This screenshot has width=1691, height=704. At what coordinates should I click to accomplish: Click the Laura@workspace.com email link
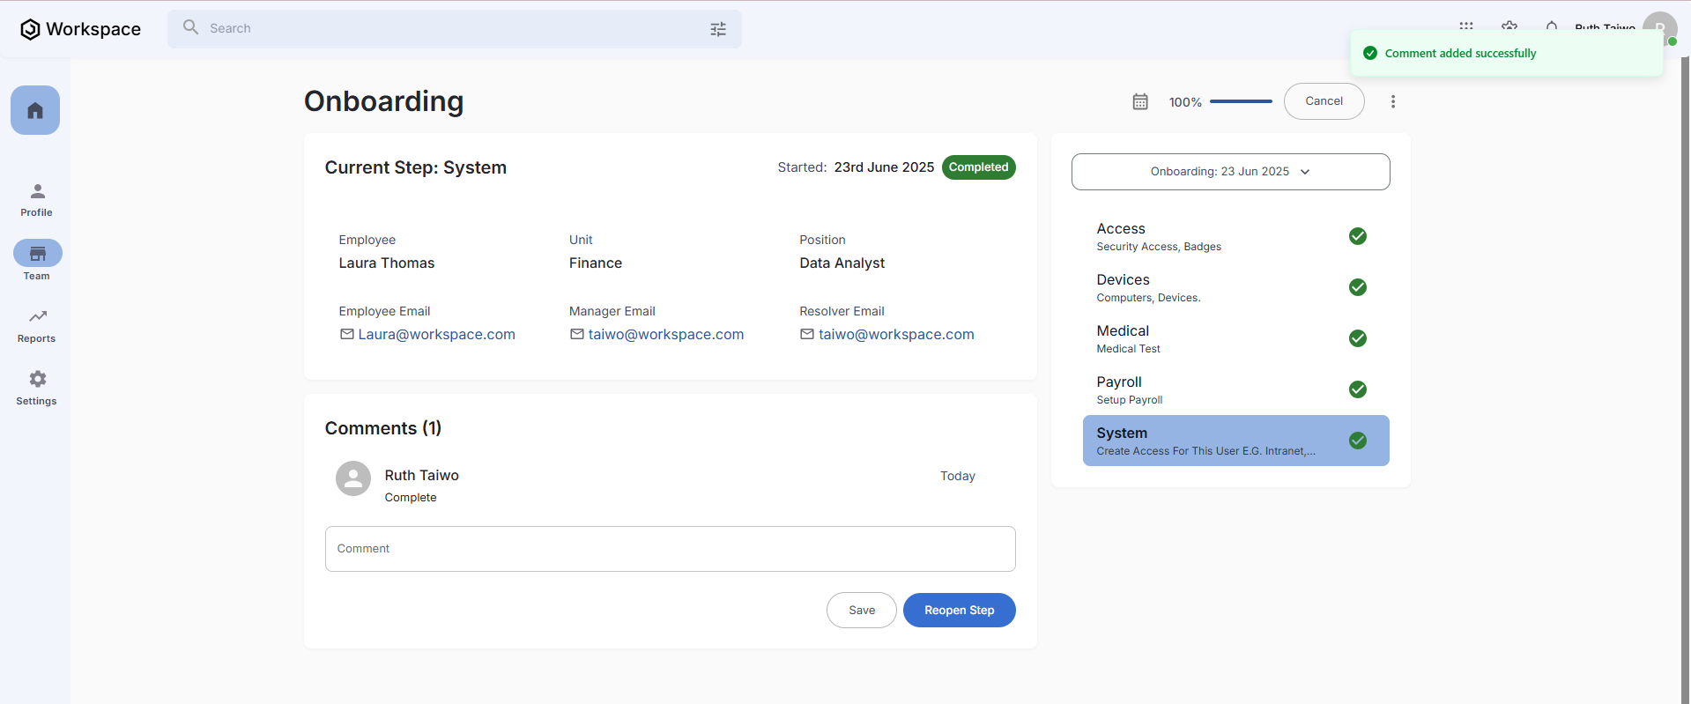tap(436, 335)
